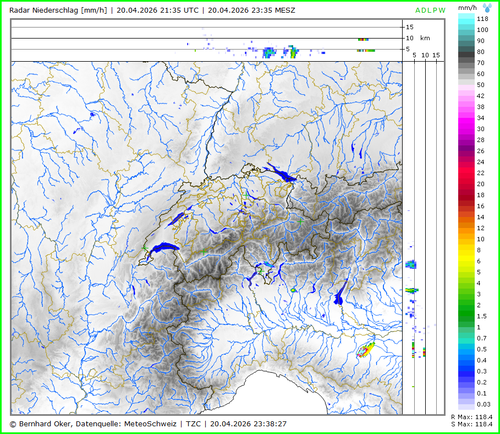Click the Albis radar cross near Zurich
The height and width of the screenshot is (434, 500).
point(245,194)
